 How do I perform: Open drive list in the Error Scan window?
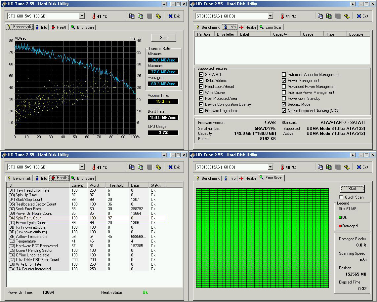click(x=270, y=167)
